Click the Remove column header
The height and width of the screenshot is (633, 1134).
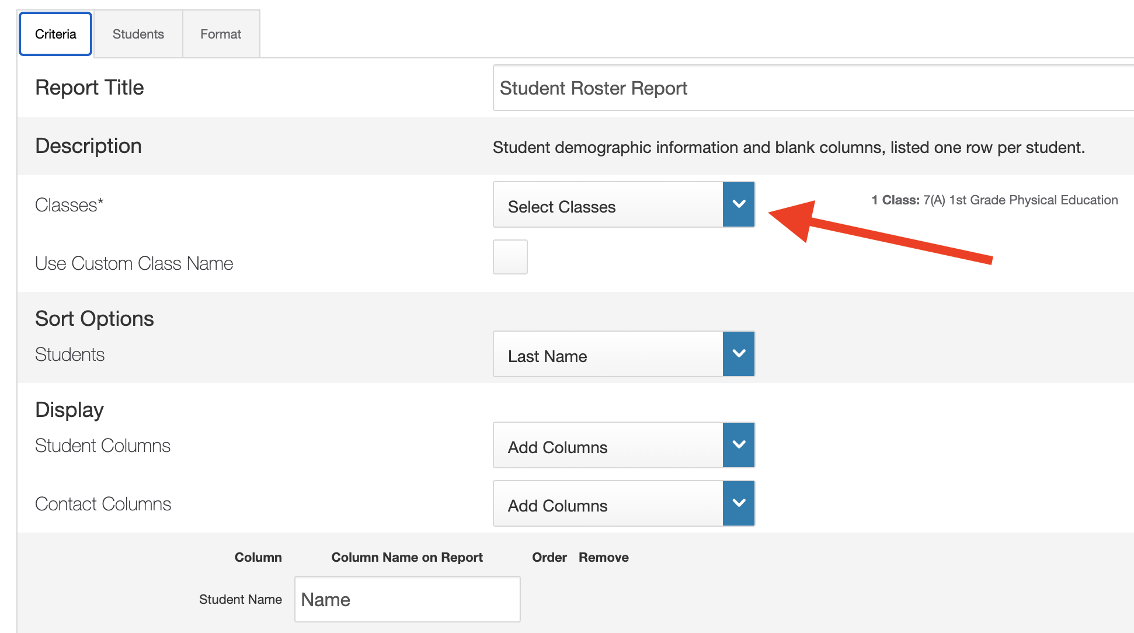603,558
